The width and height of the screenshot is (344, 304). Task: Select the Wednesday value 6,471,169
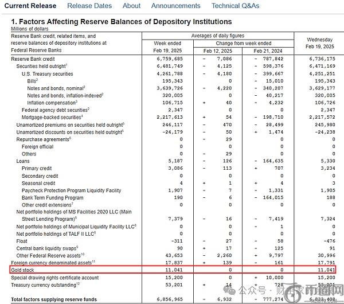[x=322, y=66]
